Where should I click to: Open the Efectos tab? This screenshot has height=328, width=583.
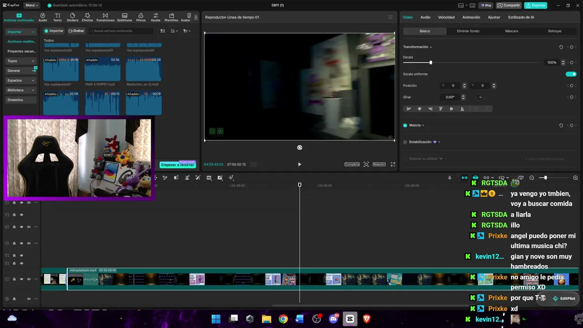point(87,18)
